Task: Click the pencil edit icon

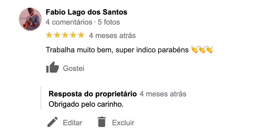Action: click(52, 122)
